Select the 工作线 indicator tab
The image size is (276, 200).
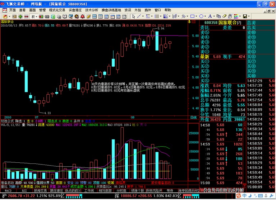(x=89, y=191)
